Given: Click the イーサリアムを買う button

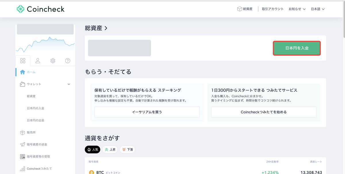Looking at the screenshot, I should pyautogui.click(x=147, y=112).
